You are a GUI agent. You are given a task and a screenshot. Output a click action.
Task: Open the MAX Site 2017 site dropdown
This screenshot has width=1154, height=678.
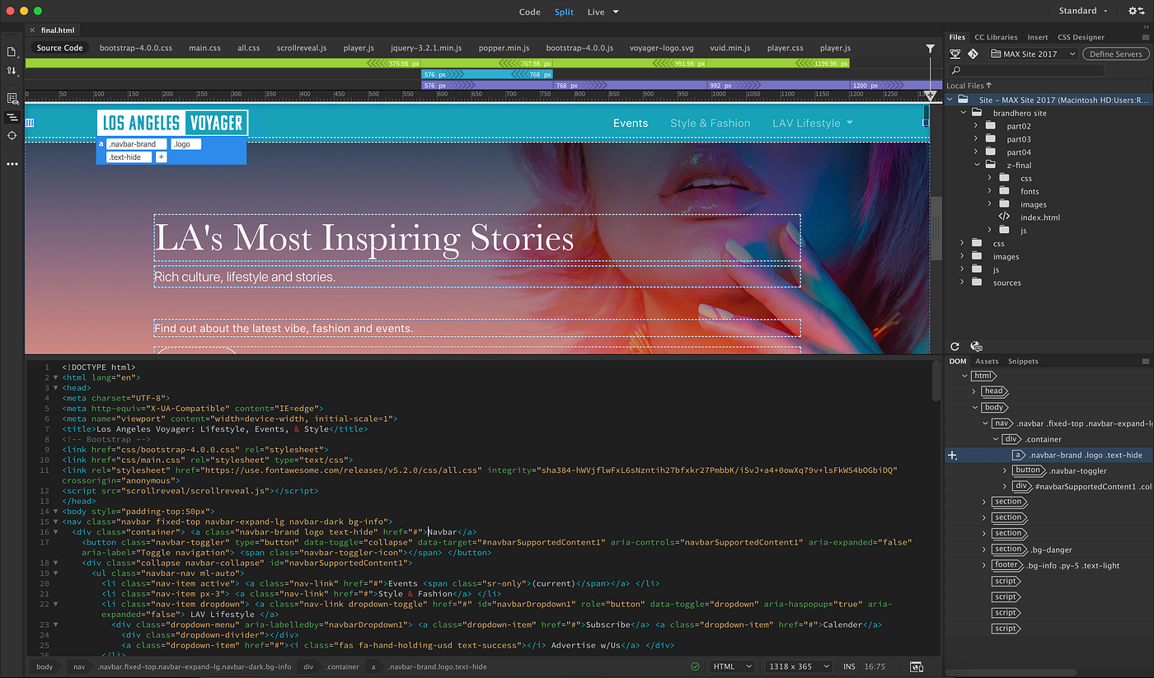1032,53
